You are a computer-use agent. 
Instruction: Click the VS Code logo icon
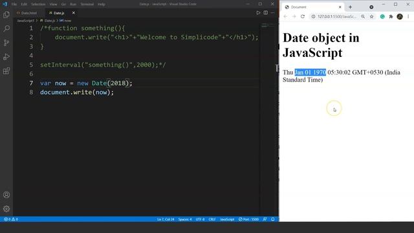pos(5,4)
